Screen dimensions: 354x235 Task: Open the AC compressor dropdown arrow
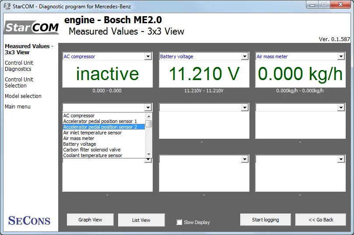pos(148,56)
